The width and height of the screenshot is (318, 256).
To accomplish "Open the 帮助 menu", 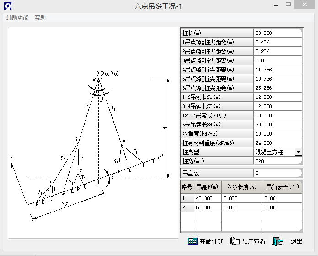I will [40, 18].
